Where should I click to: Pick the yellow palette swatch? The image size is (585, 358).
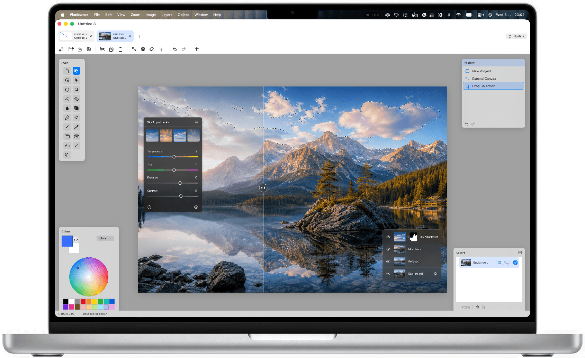pos(94,301)
